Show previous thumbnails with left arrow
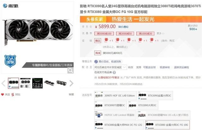This screenshot has width=202, height=130. point(3,83)
